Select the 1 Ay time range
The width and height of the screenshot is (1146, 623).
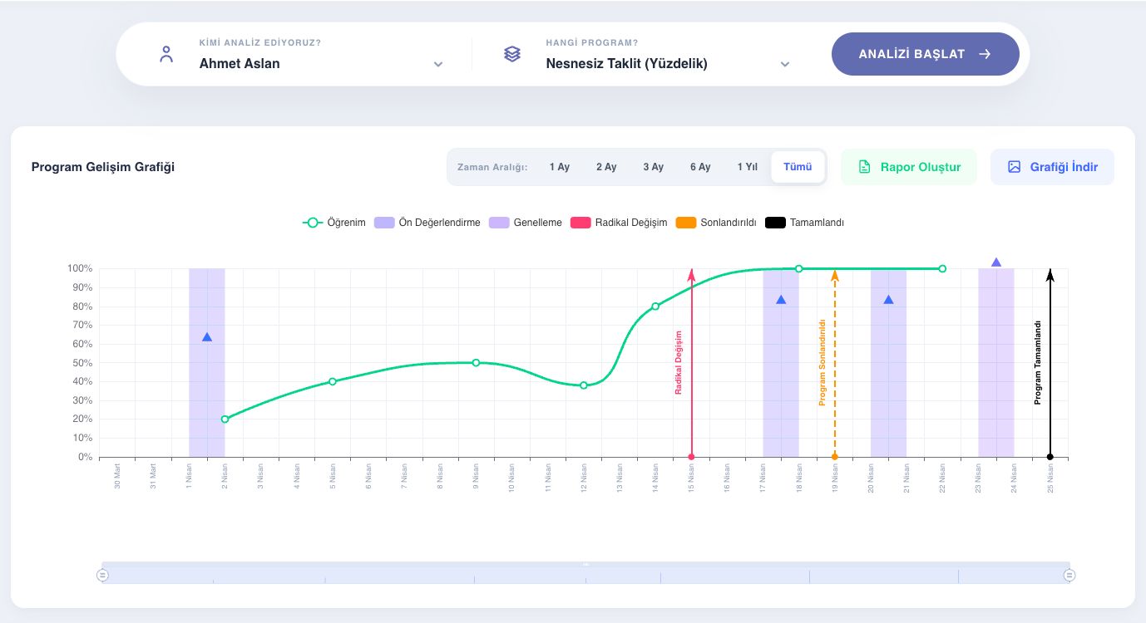[560, 167]
